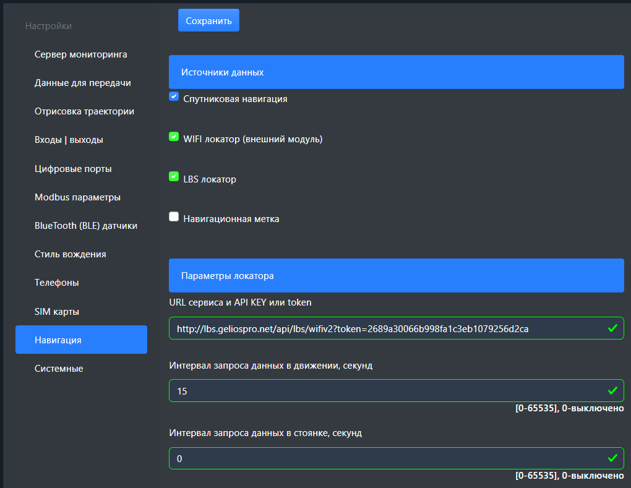Select the active Навигация menu item
The height and width of the screenshot is (488, 631).
(x=81, y=340)
